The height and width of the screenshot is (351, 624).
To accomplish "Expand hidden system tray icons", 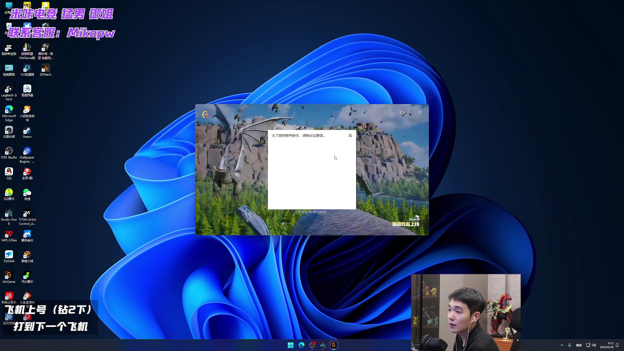I will click(562, 345).
